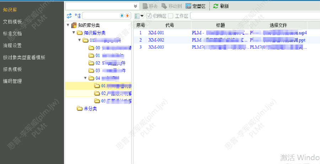The image size is (320, 164).
Task: Select the 02 S tree folder
Action: [x=111, y=63]
